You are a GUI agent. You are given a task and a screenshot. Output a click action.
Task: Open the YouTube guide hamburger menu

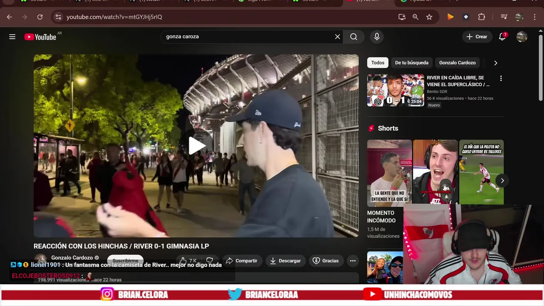pyautogui.click(x=12, y=37)
